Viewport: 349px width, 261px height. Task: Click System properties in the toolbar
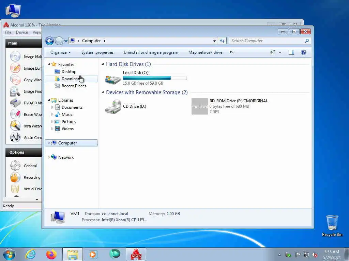click(97, 52)
